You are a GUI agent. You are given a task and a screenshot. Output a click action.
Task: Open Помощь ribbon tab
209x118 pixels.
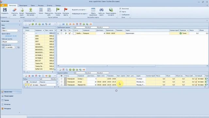pos(58,6)
